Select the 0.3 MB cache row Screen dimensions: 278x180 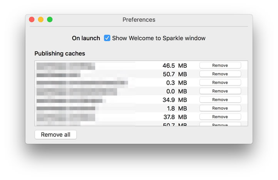(141, 83)
